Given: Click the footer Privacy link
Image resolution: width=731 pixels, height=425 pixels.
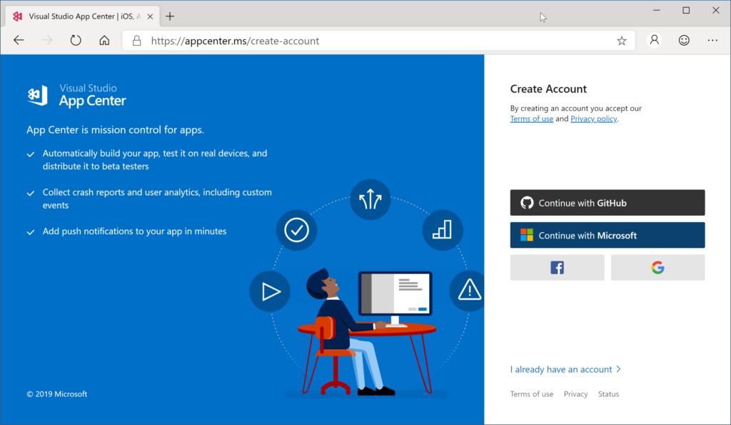Looking at the screenshot, I should pyautogui.click(x=575, y=394).
